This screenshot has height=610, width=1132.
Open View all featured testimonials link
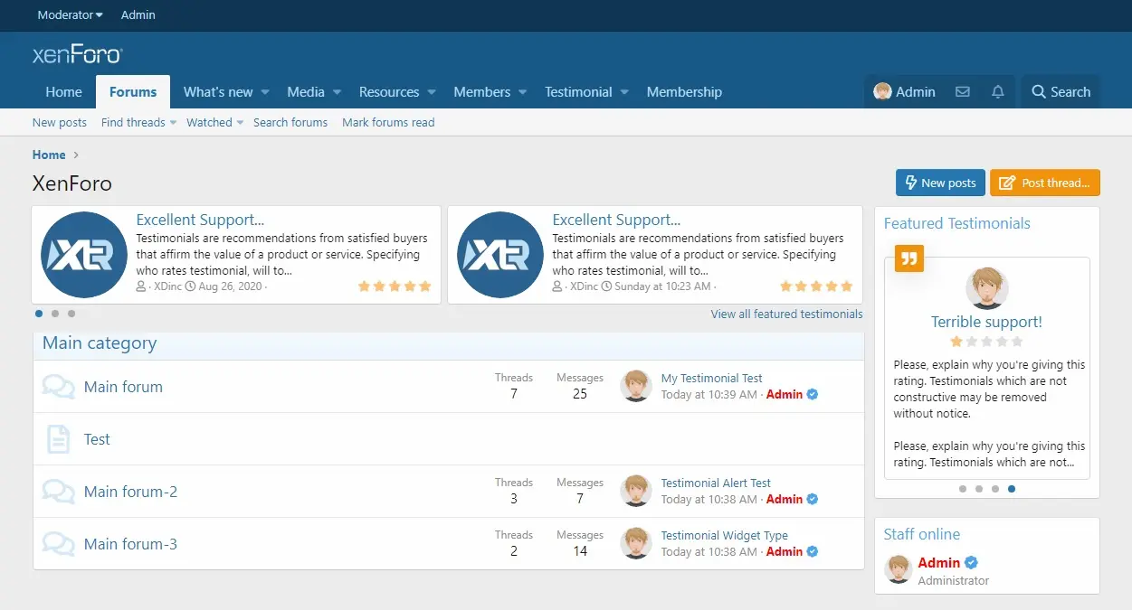point(786,314)
